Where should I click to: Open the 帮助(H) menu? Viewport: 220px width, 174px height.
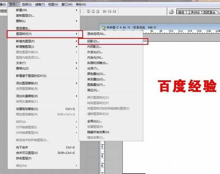pos(81,4)
